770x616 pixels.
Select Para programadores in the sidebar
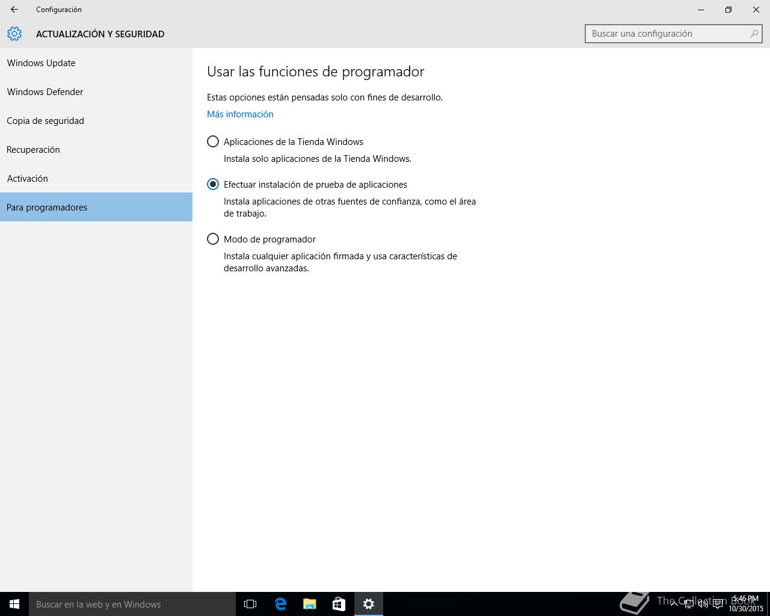click(x=96, y=207)
